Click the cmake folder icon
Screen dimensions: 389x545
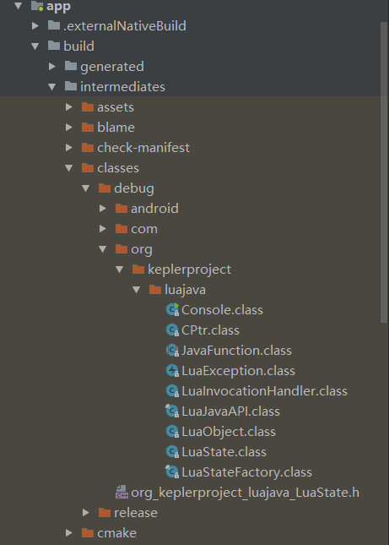click(x=88, y=532)
